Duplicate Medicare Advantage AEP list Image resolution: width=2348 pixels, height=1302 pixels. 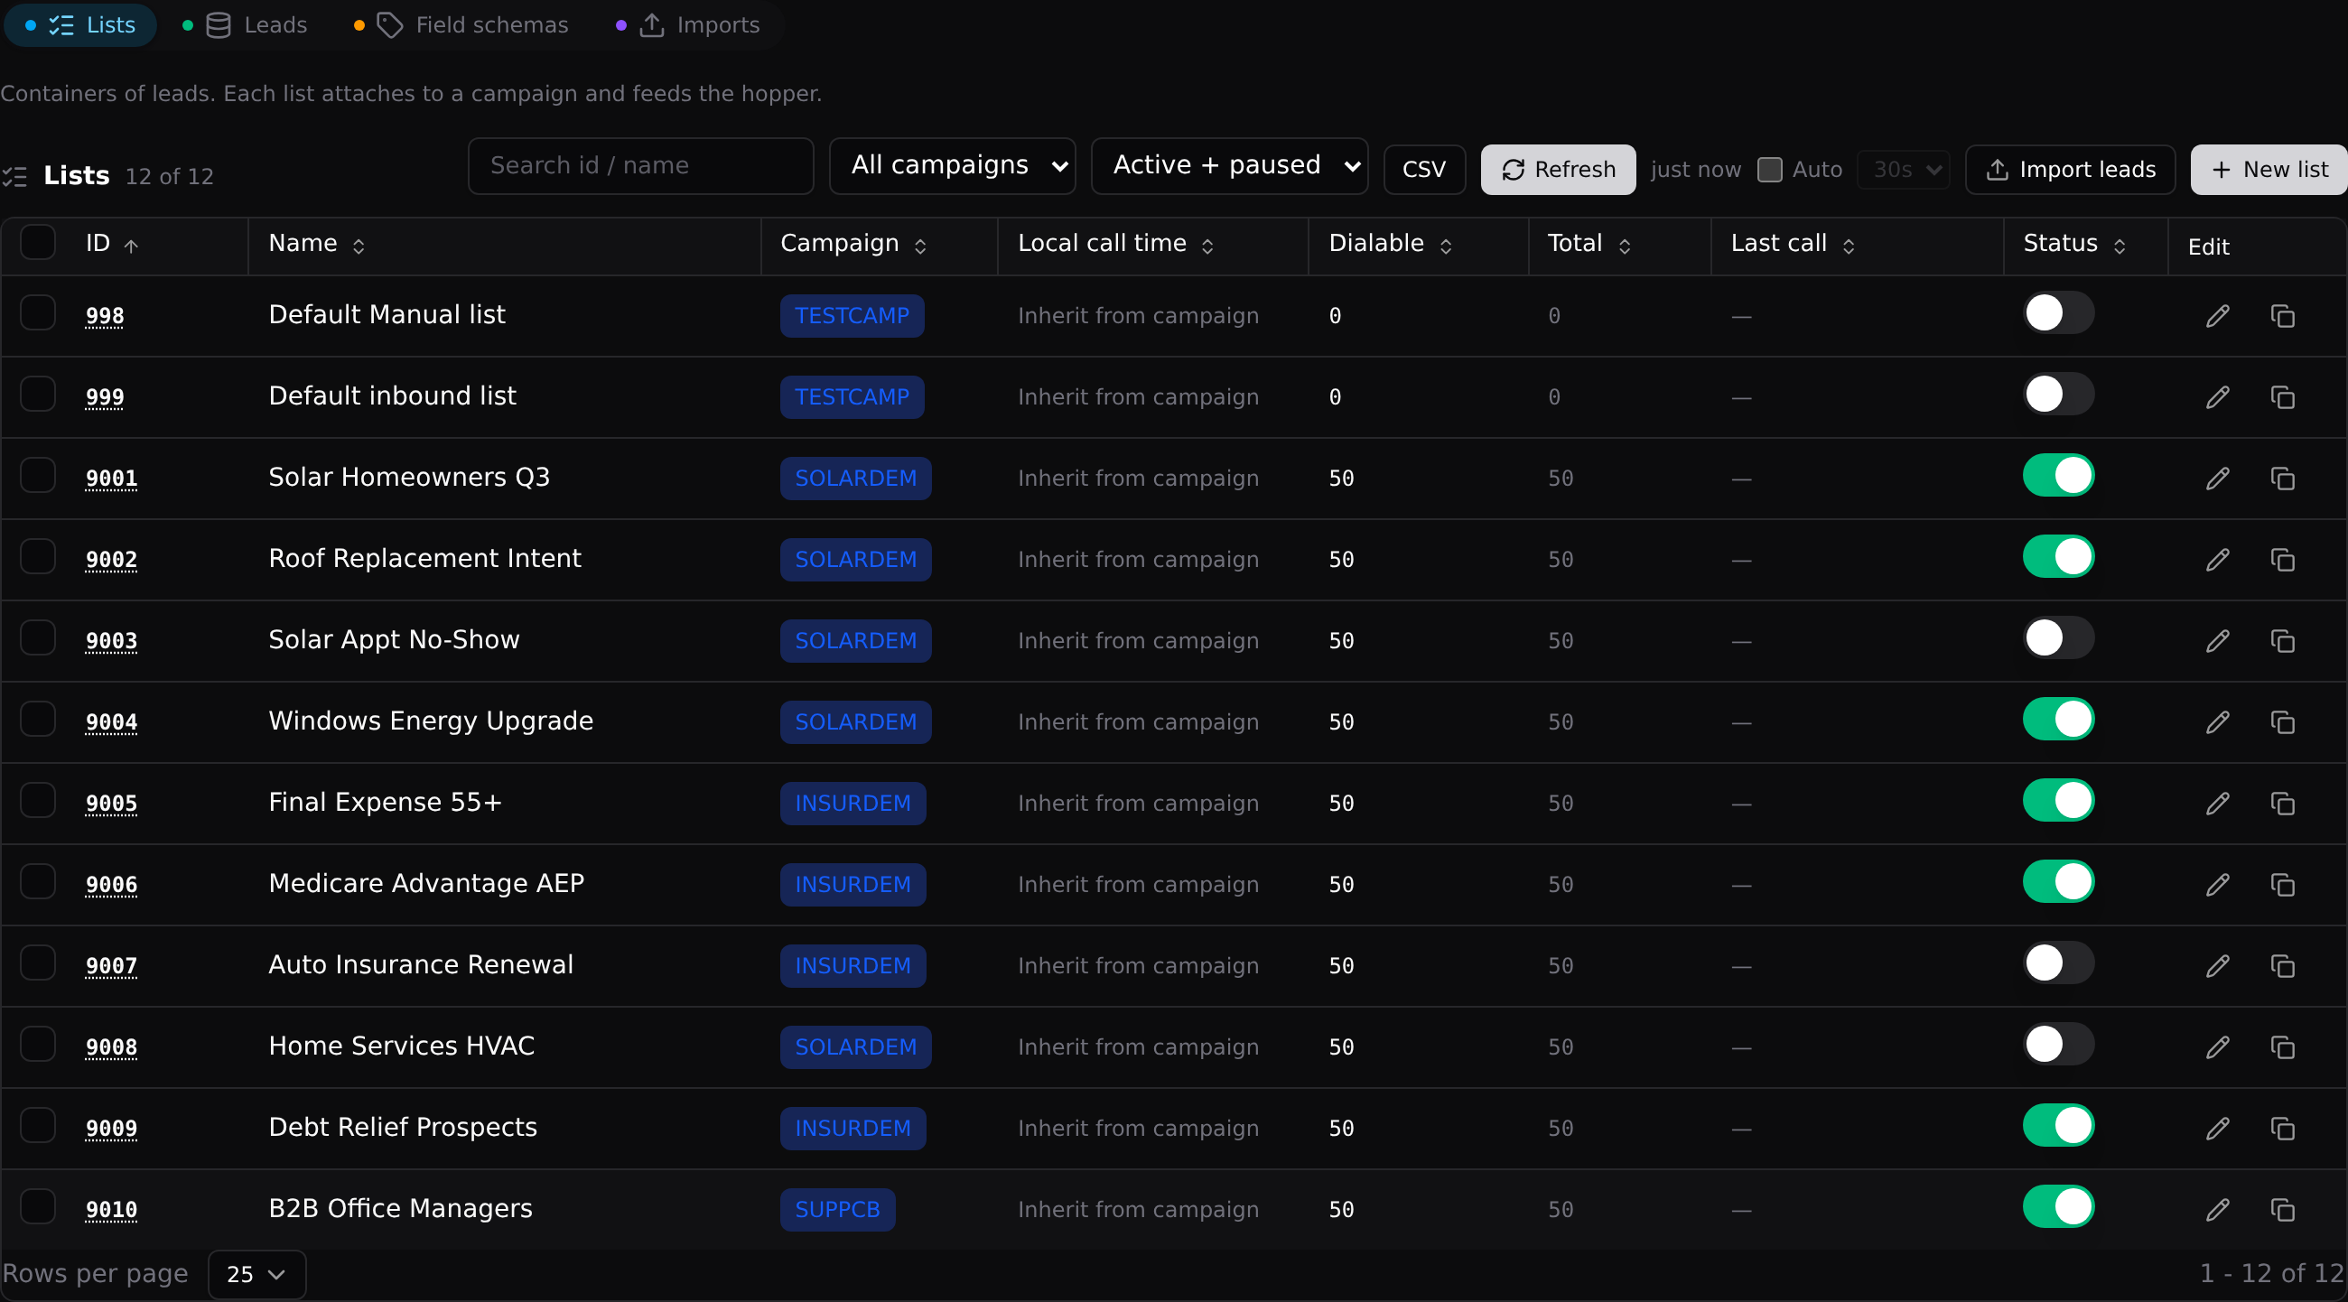click(2282, 884)
